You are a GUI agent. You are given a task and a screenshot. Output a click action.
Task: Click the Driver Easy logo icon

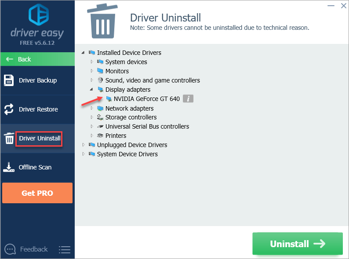click(39, 14)
